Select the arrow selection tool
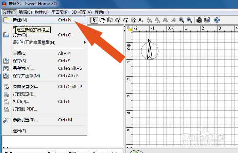Viewport: 238px width, 153px height. click(94, 20)
